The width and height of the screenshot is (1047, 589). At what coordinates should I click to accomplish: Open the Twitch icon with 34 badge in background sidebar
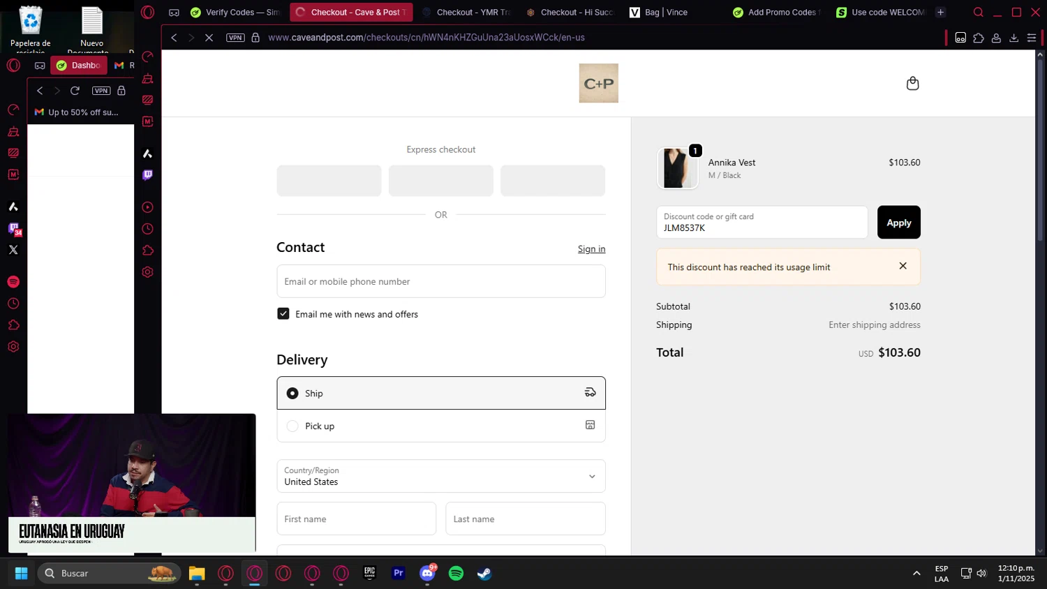click(x=13, y=228)
